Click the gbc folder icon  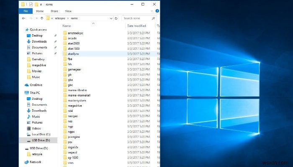[x=65, y=85]
